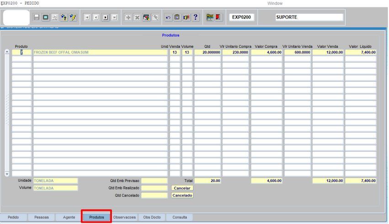Image resolution: width=389 pixels, height=224 pixels.
Task: Click the delete record X icon
Action: point(137,17)
